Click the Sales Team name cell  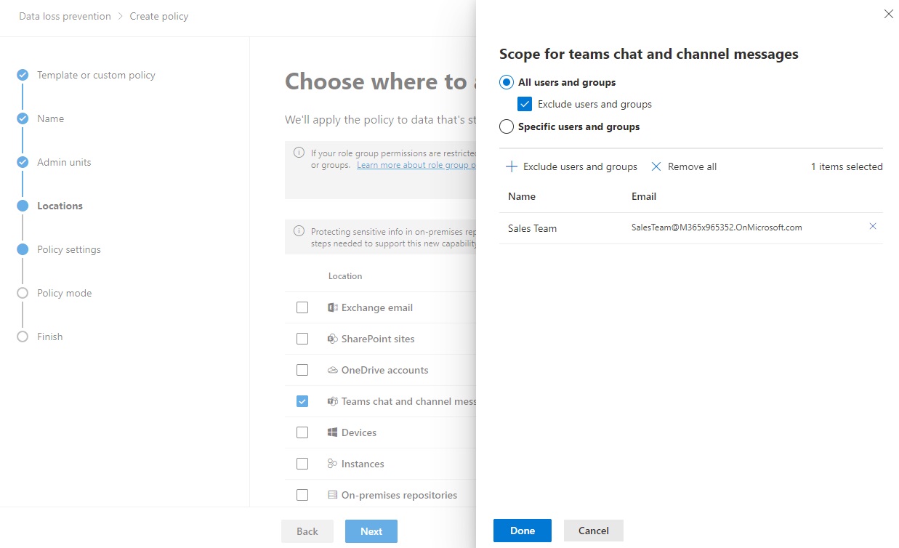(x=532, y=228)
